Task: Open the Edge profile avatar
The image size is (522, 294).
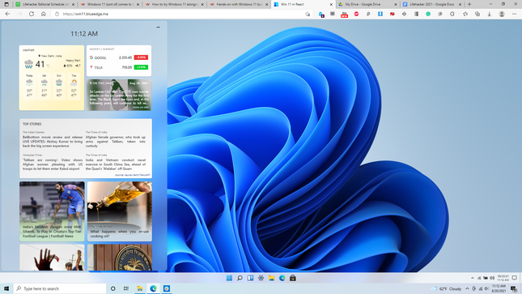Action: (x=502, y=14)
